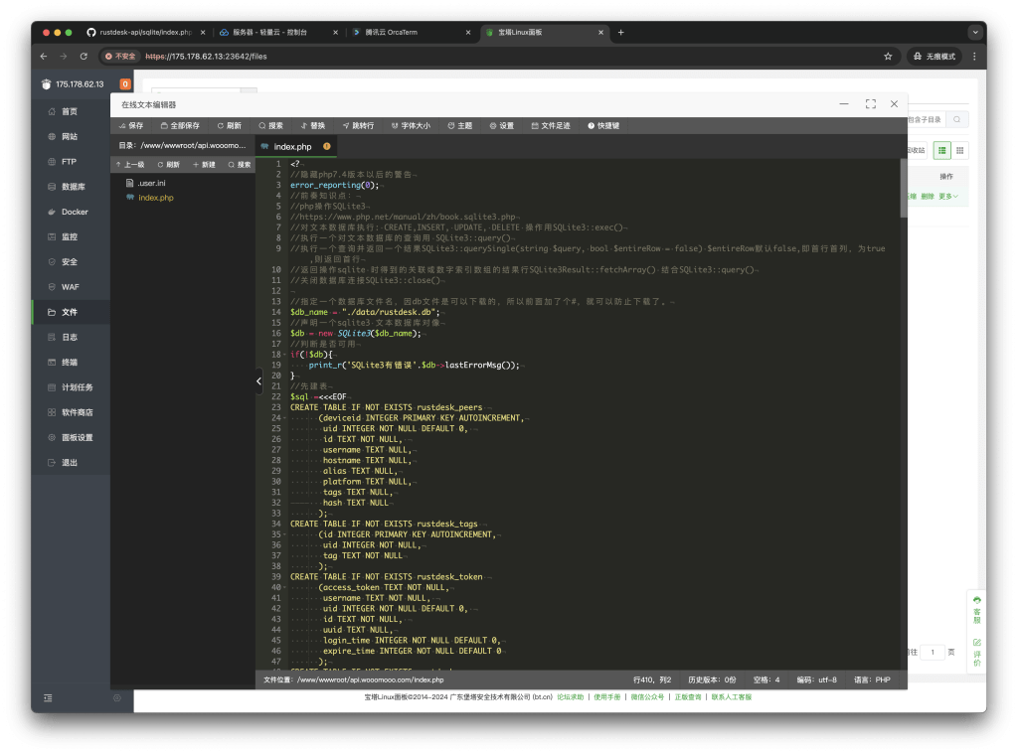Collapse the editor file tree sidebar arrow
This screenshot has width=1018, height=754.
(258, 380)
